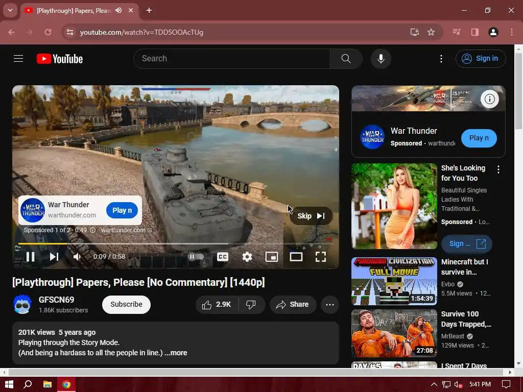Open GFSCN69 channel name link

(56, 300)
